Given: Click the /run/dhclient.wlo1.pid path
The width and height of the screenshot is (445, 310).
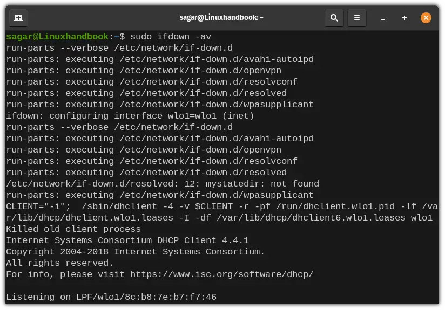Looking at the screenshot, I should point(335,206).
